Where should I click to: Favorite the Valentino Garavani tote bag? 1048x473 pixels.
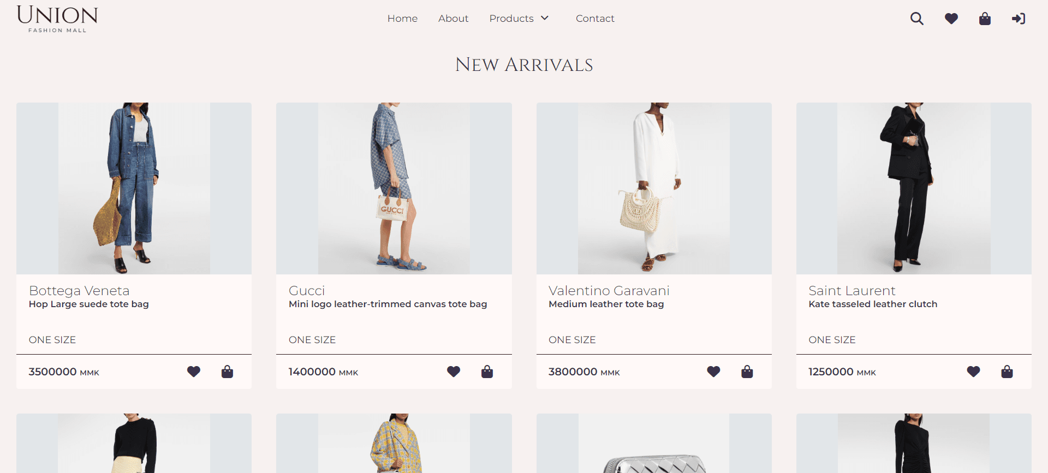pos(713,372)
